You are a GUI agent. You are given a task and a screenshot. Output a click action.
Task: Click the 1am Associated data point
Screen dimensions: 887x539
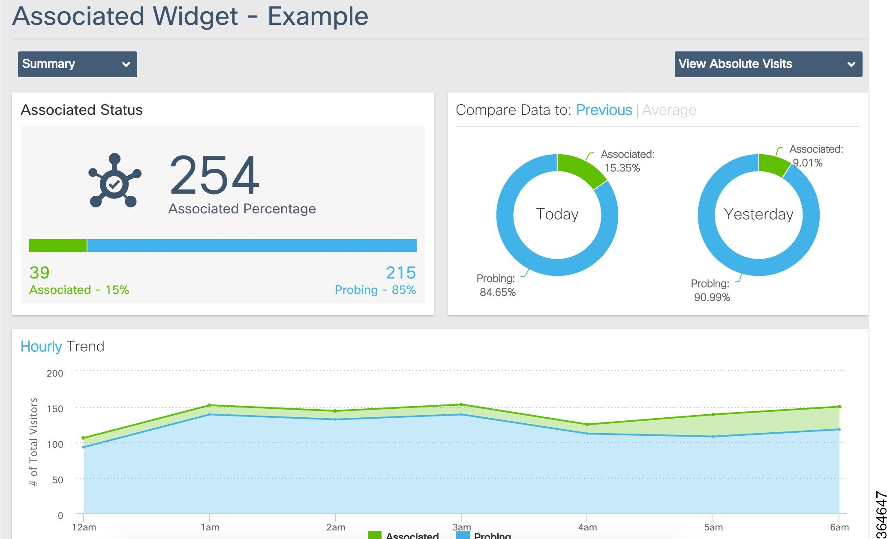209,405
